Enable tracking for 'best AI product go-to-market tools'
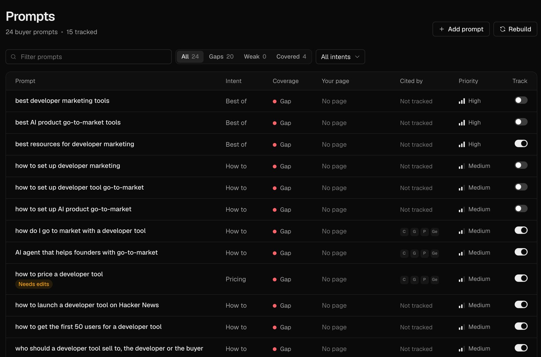Image resolution: width=541 pixels, height=357 pixels. tap(521, 122)
